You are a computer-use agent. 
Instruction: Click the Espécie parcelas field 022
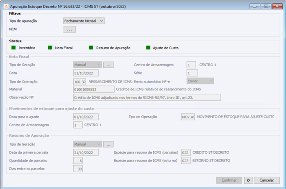coord(186,152)
